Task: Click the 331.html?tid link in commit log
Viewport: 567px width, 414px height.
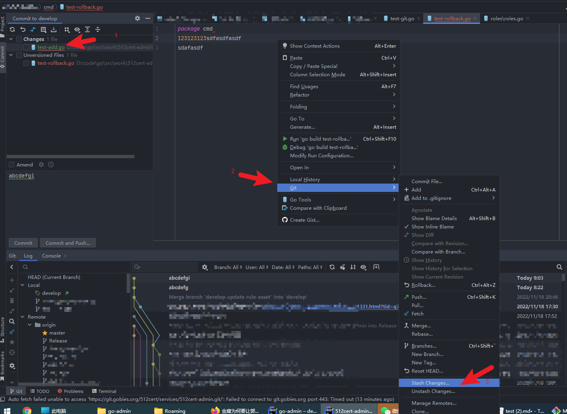Action: (378, 306)
